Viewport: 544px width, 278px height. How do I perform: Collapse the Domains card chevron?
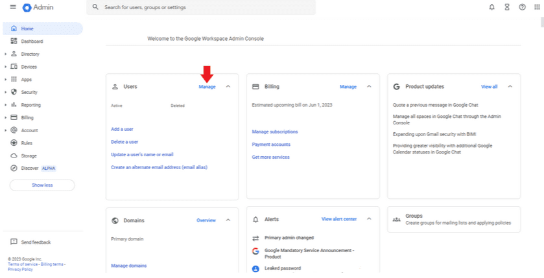click(228, 220)
